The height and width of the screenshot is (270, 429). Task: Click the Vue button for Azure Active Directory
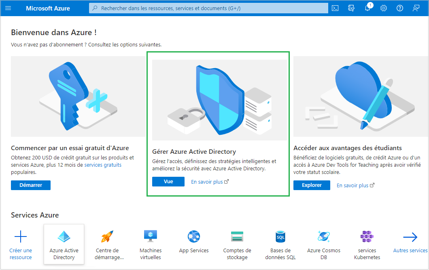(x=168, y=182)
